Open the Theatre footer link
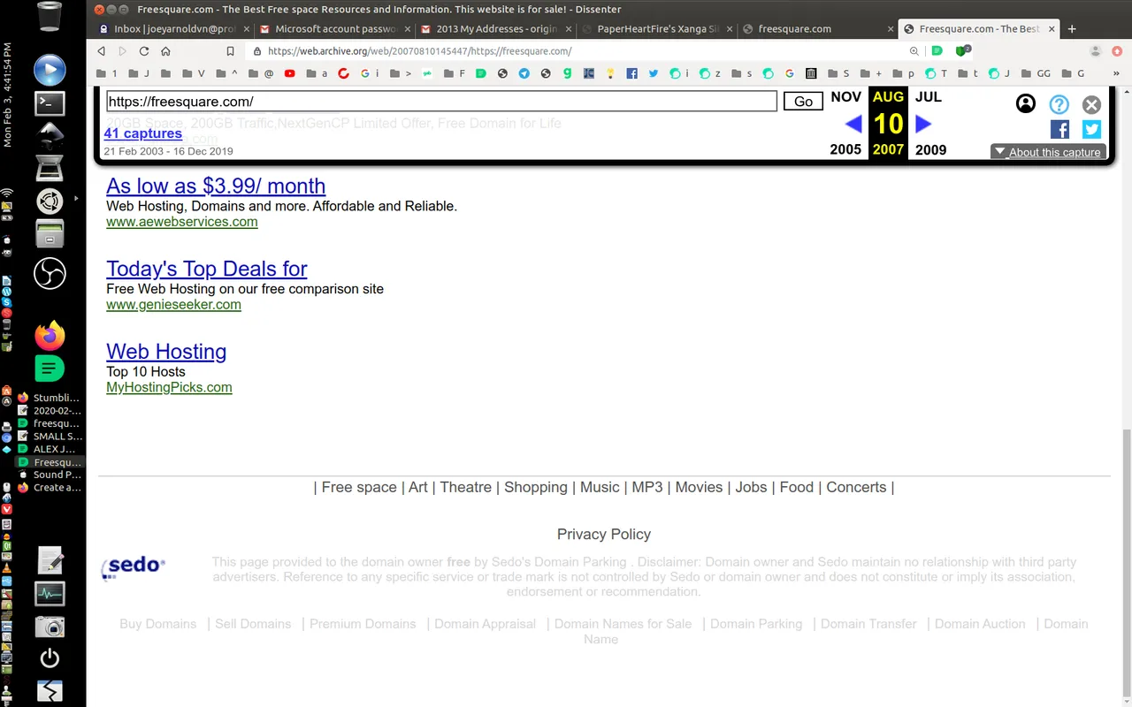The width and height of the screenshot is (1132, 707). coord(465,487)
